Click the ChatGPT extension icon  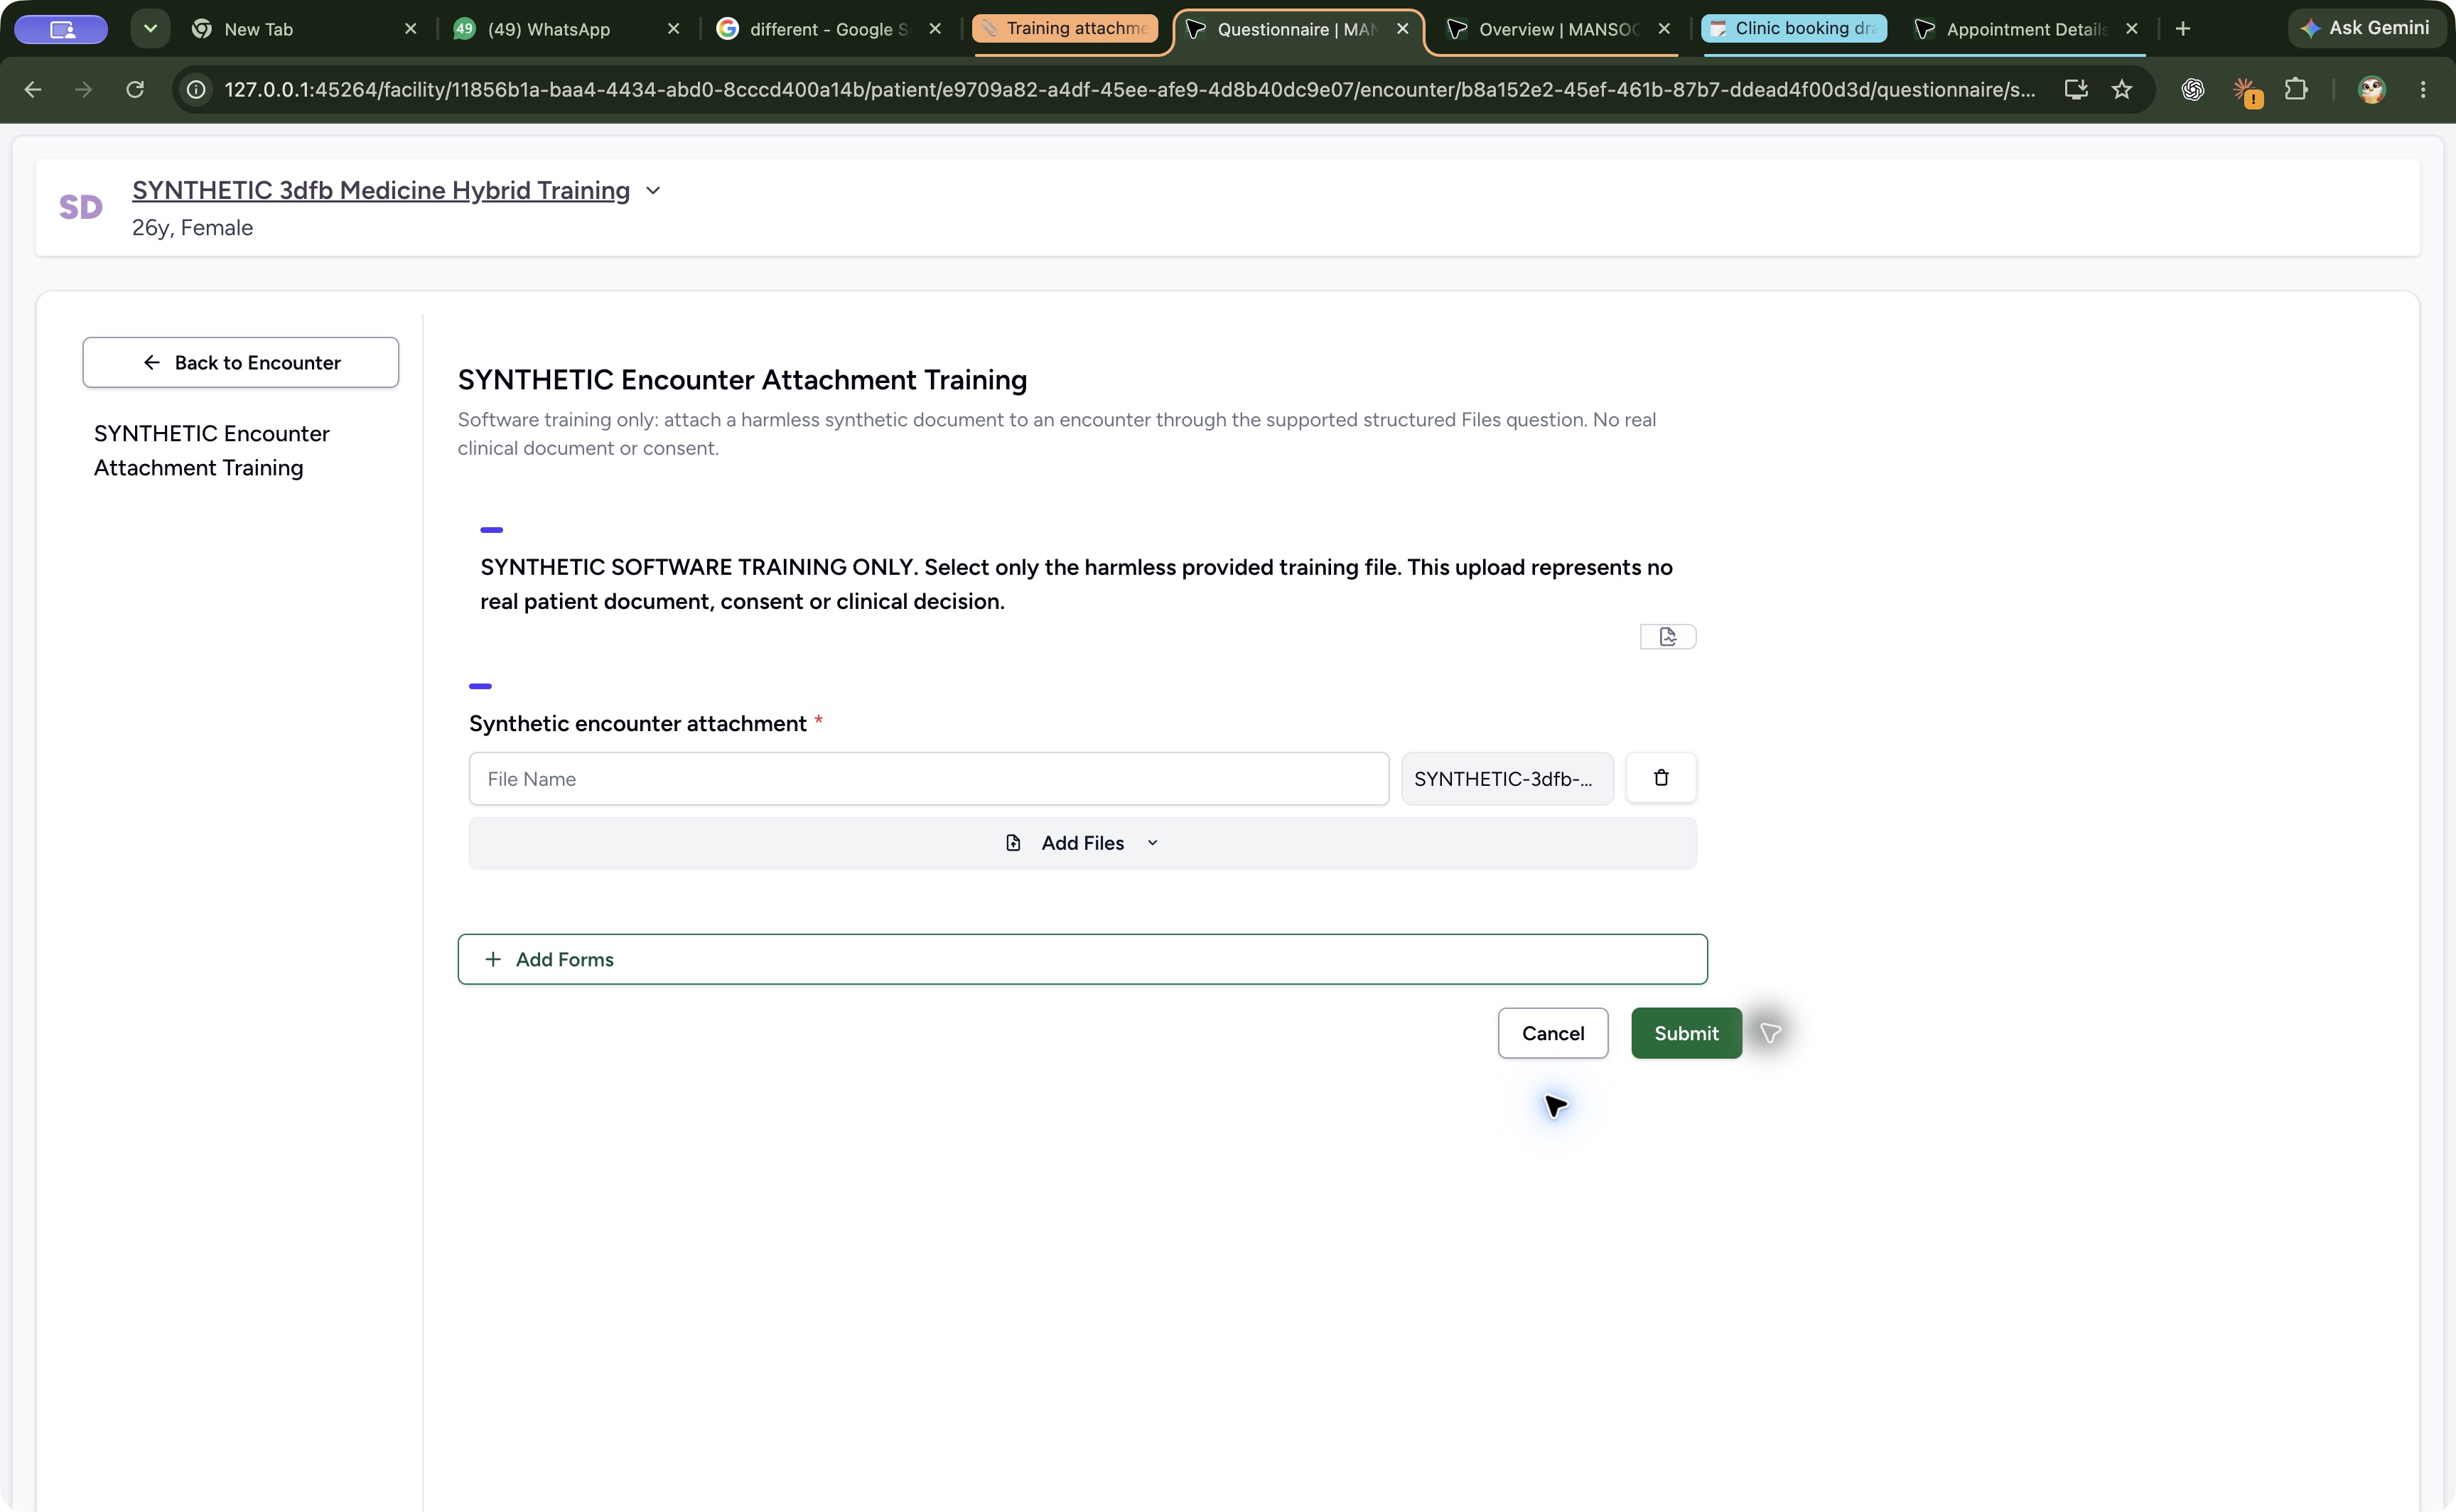(x=2193, y=90)
